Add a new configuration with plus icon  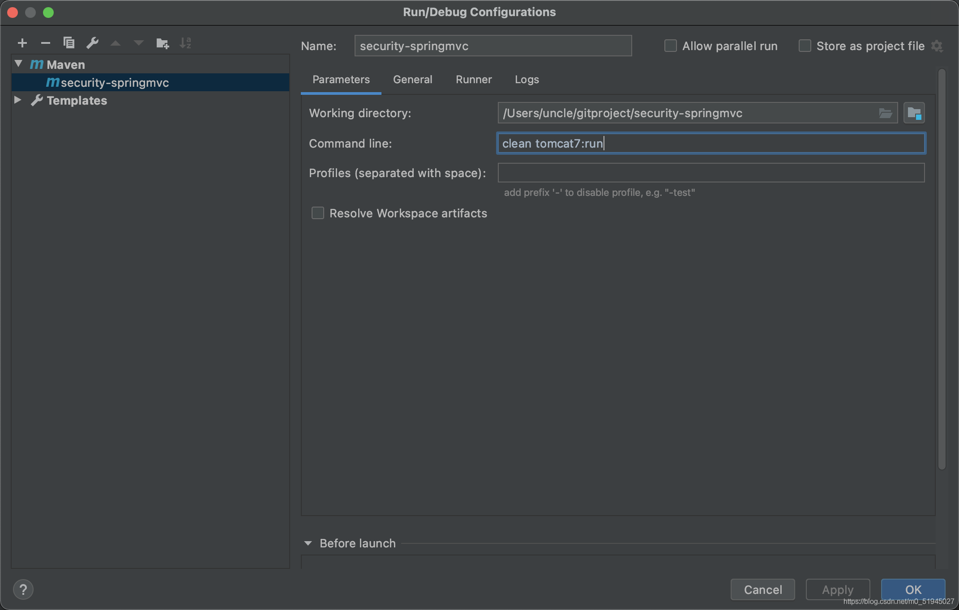pos(22,43)
